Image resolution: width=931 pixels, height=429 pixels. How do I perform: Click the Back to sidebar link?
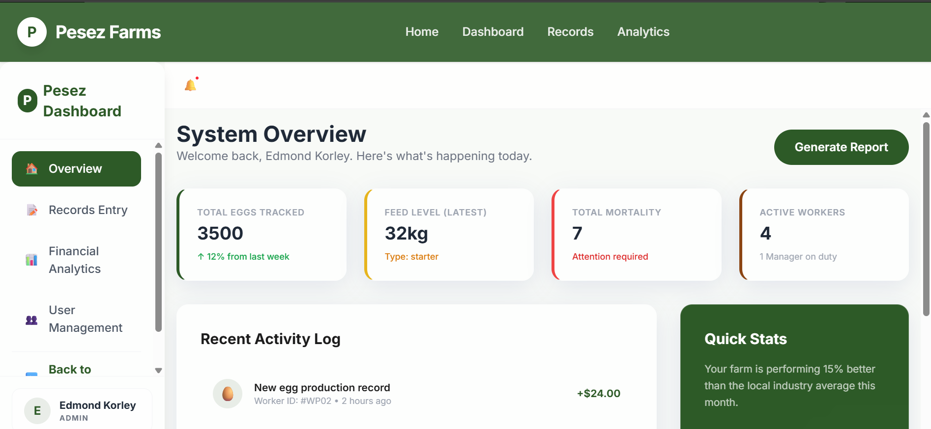pos(70,369)
